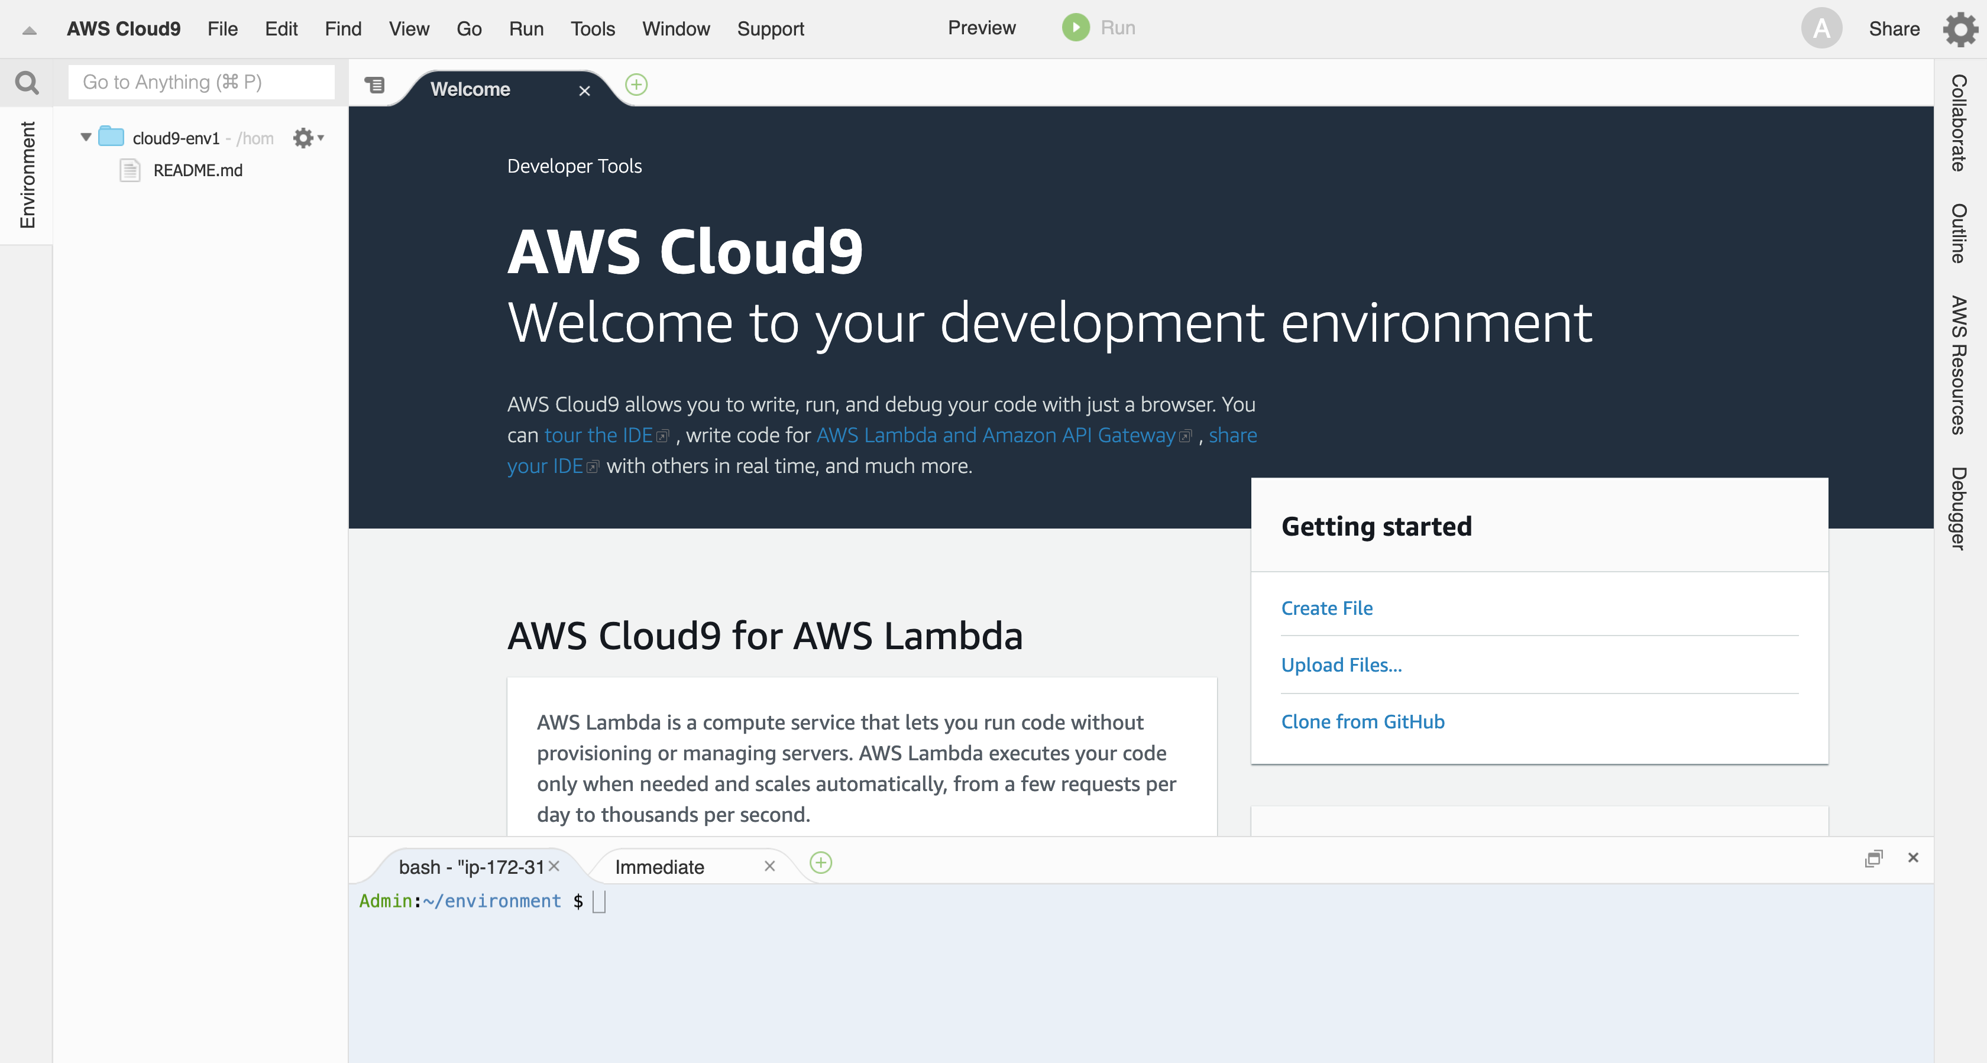Collapse the cloud9-env1 folder tree
1987x1063 pixels.
click(86, 137)
